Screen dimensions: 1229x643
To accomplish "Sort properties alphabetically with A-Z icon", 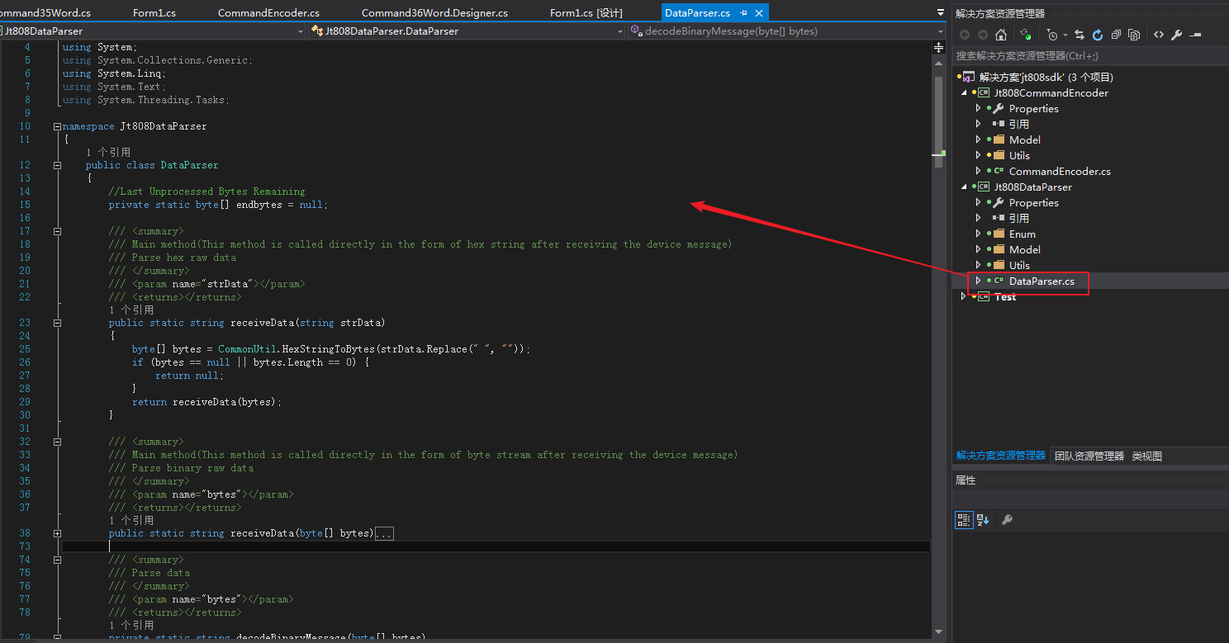I will (x=983, y=520).
